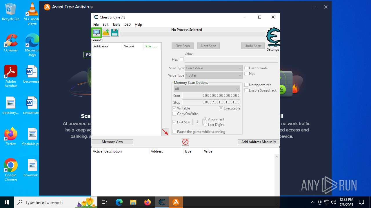Click the Undo Scan button
The height and width of the screenshot is (208, 371).
[253, 46]
